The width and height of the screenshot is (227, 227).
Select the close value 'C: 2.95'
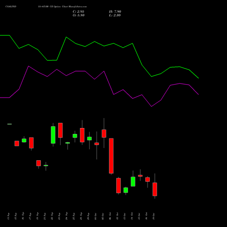tap(79, 12)
